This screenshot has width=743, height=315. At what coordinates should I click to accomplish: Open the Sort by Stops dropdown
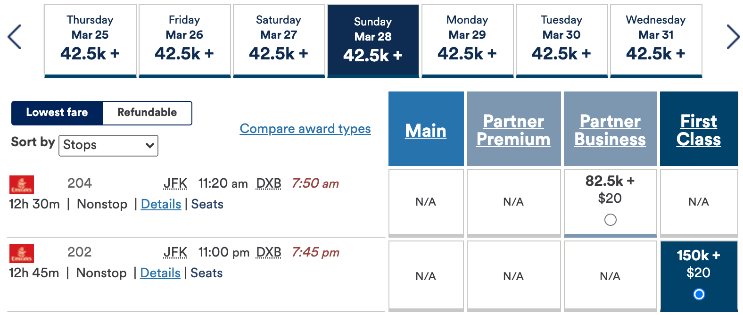(x=108, y=145)
